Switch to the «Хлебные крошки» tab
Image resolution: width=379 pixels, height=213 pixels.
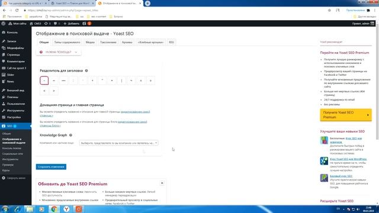(x=150, y=42)
